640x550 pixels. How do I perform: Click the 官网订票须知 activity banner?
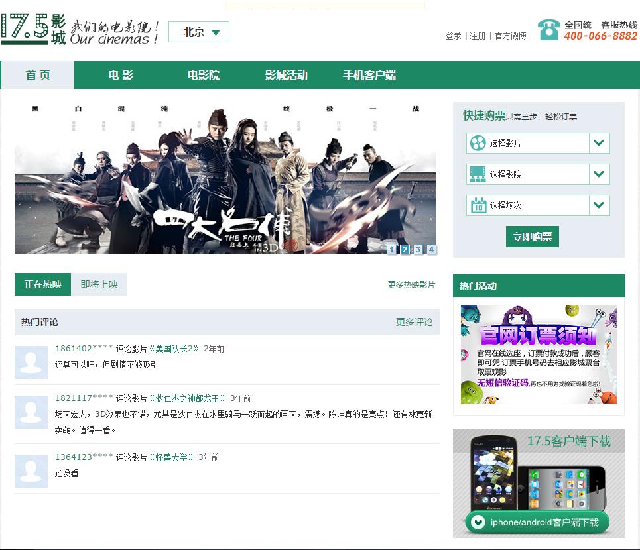(x=539, y=355)
